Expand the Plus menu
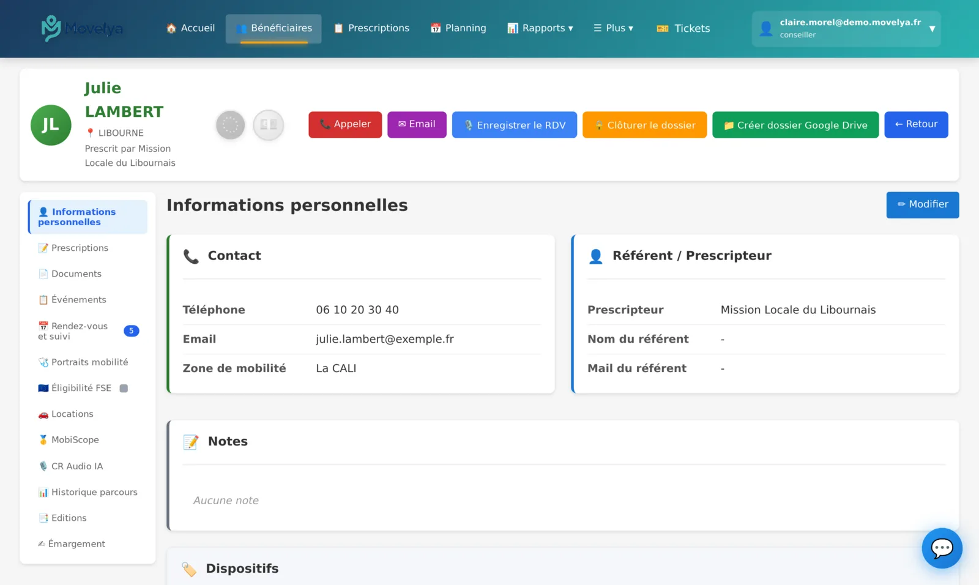This screenshot has width=979, height=585. [x=614, y=28]
